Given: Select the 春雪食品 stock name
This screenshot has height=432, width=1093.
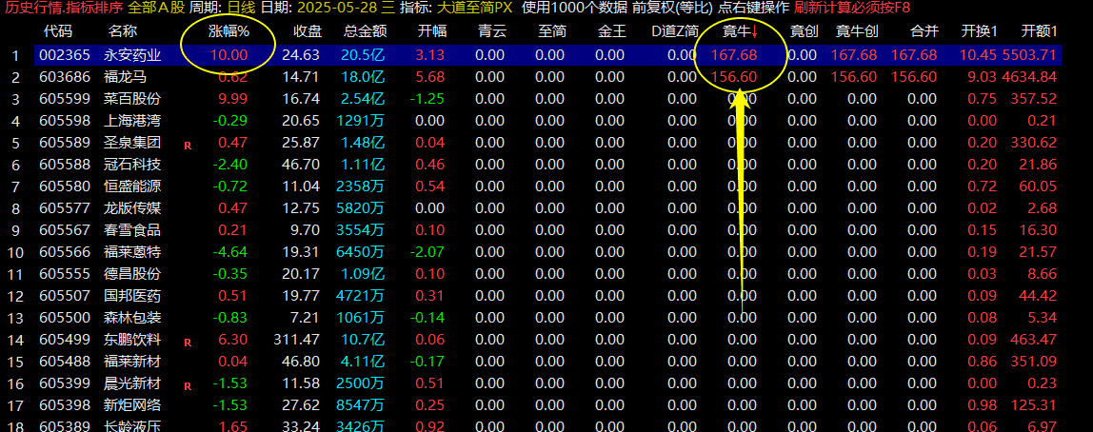Looking at the screenshot, I should (x=131, y=230).
